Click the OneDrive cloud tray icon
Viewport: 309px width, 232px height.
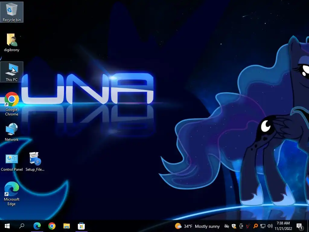(227, 226)
